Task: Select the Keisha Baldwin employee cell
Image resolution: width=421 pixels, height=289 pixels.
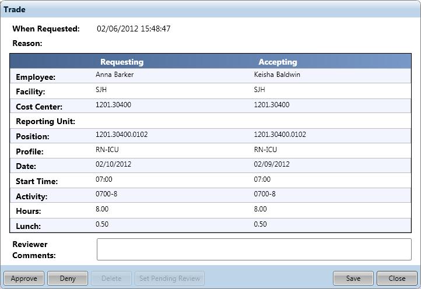Action: pos(278,75)
